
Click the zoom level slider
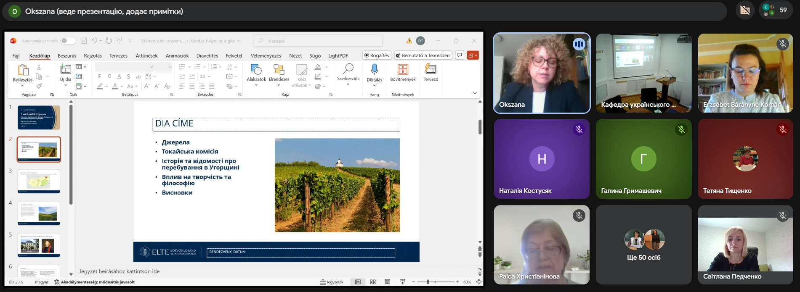[435, 282]
